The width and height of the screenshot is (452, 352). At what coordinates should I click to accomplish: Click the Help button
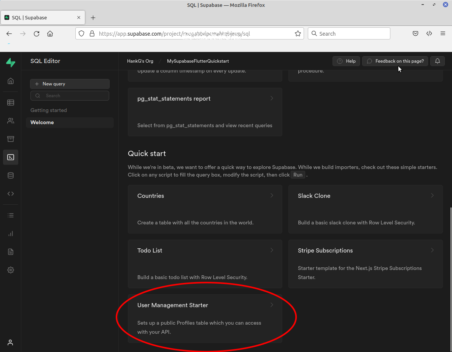pos(346,61)
